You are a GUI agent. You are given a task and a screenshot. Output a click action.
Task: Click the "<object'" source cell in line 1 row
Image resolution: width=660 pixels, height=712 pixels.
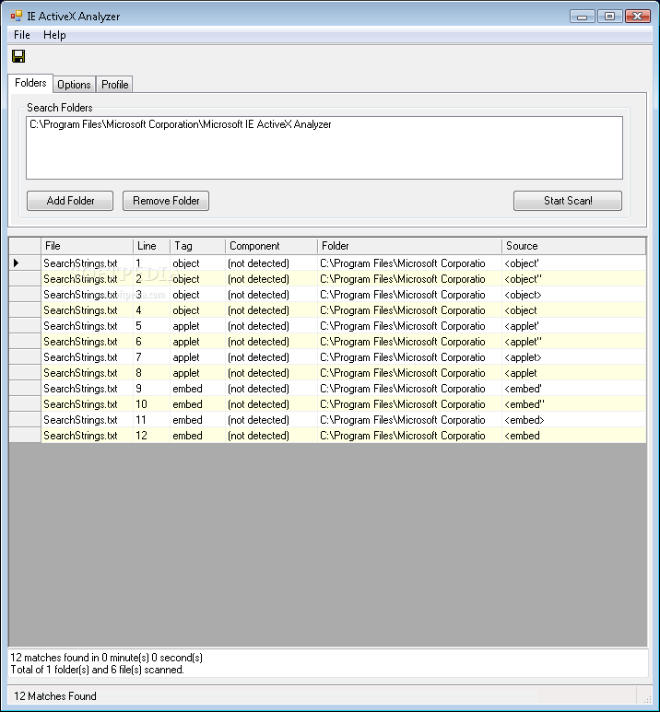click(x=573, y=263)
